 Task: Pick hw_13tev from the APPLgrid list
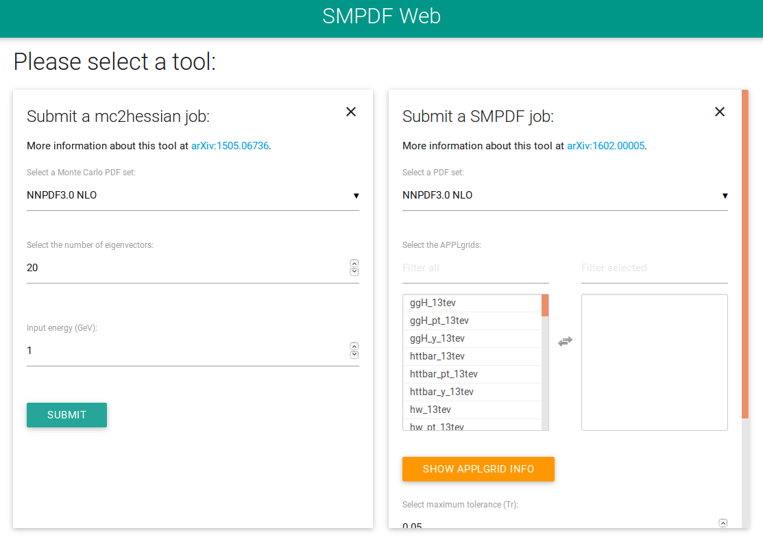click(x=431, y=410)
